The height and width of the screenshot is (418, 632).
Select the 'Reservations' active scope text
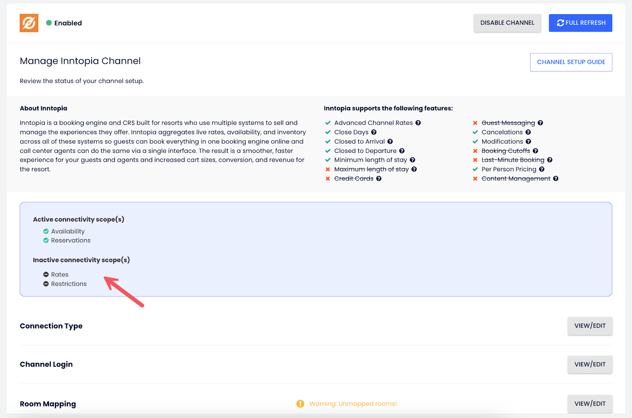71,240
